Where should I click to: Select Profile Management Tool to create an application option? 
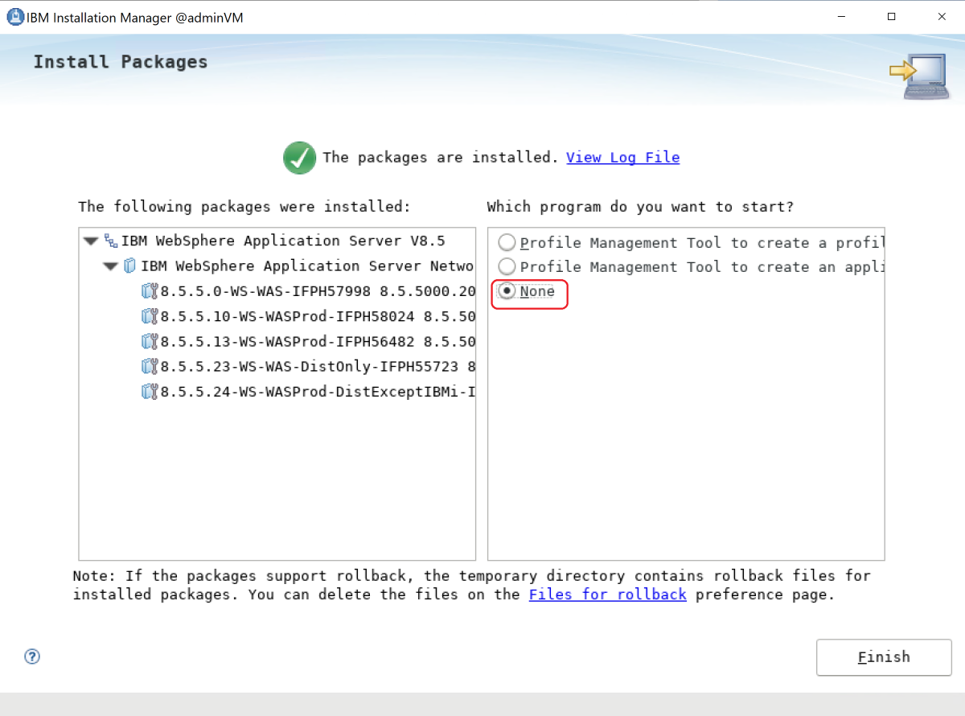click(507, 266)
